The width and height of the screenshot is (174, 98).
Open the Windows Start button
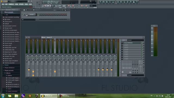coord(3,96)
